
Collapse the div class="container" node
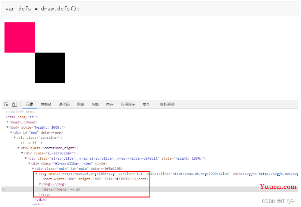click(15, 138)
